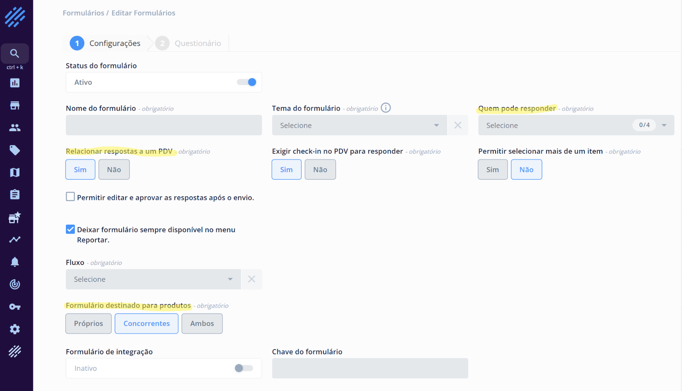Click the price tag sidebar icon
Screen dimensions: 682x391
pos(15,150)
